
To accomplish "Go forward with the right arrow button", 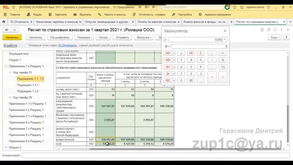I will click(x=14, y=30).
